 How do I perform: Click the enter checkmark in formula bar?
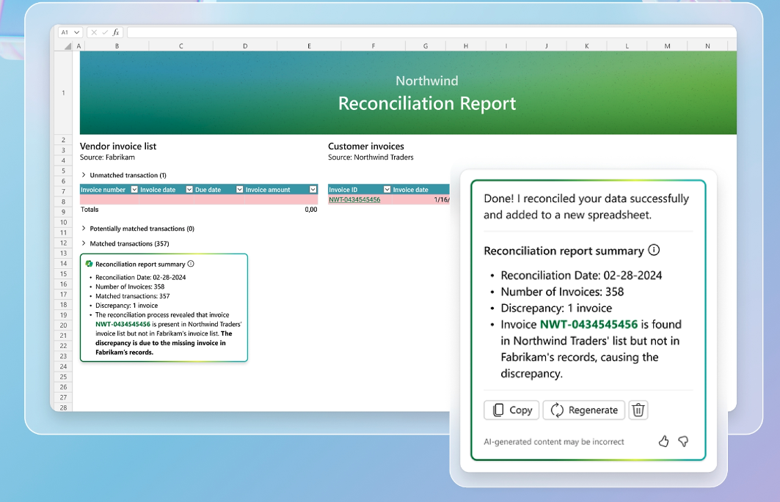[x=105, y=32]
